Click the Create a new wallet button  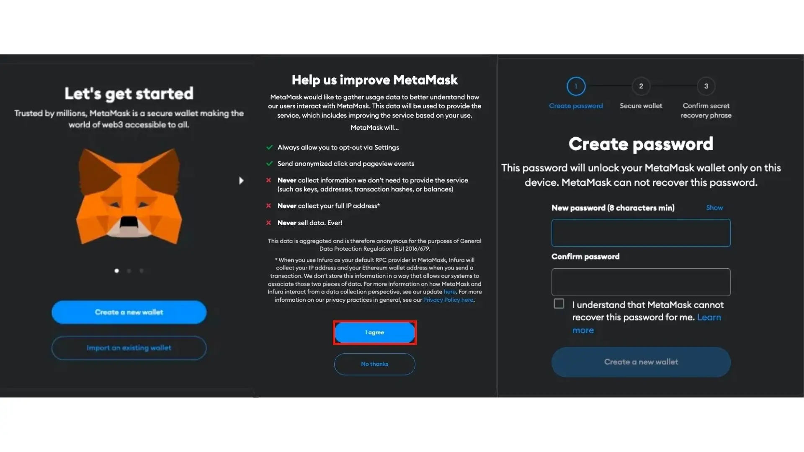point(129,312)
